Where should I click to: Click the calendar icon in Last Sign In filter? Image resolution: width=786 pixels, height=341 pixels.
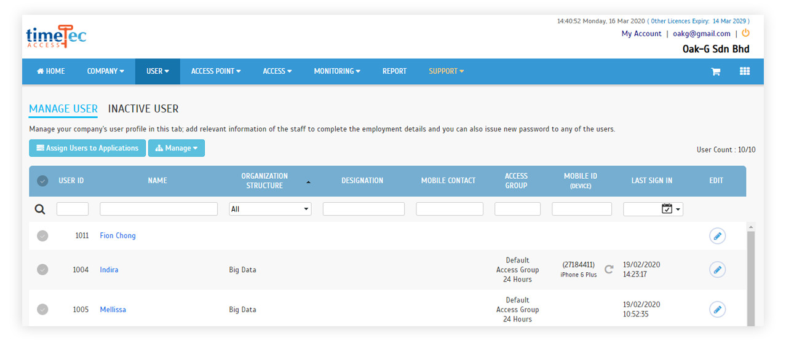click(x=667, y=209)
